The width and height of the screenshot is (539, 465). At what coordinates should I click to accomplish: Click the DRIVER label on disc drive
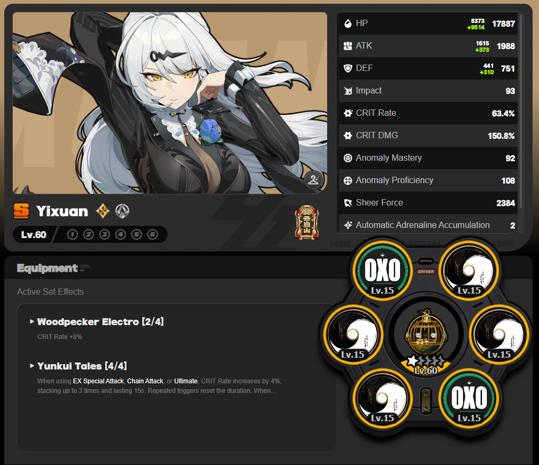coord(426,271)
